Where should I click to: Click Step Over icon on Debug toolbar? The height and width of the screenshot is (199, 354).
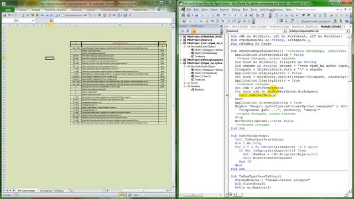point(218,21)
